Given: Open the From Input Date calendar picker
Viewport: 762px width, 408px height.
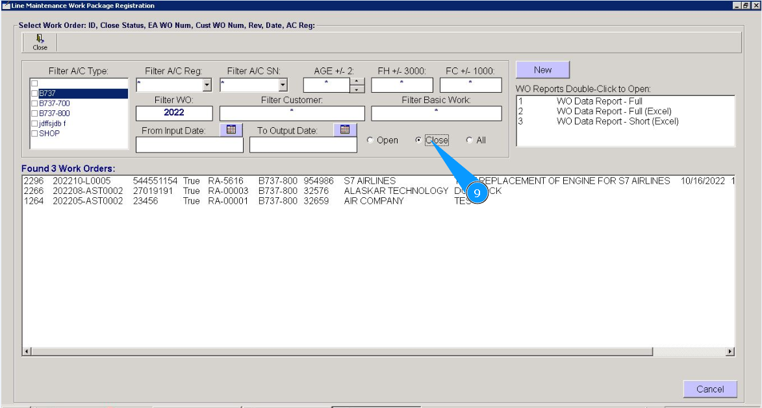Looking at the screenshot, I should point(231,130).
